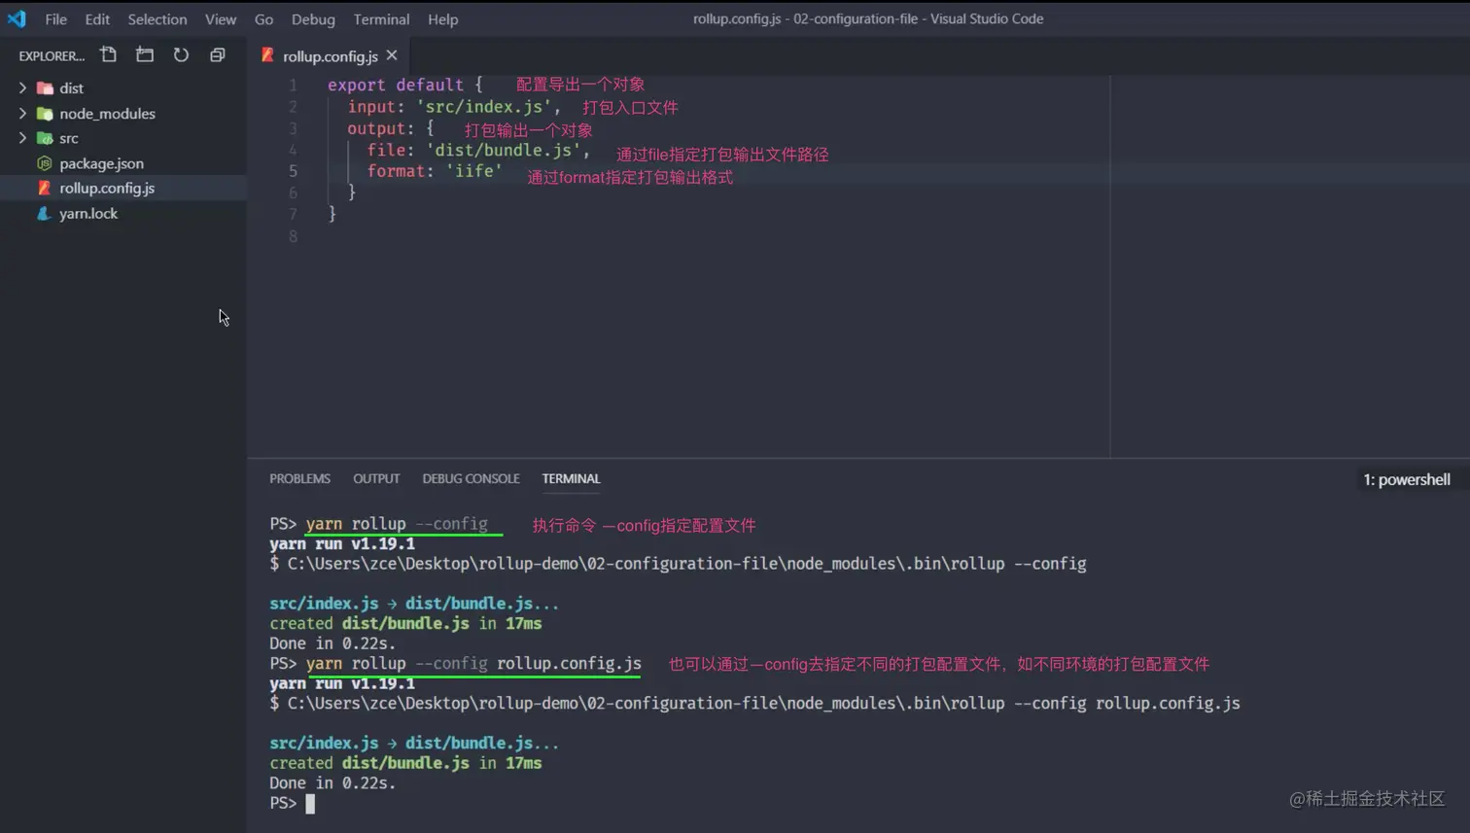
Task: Create a new folder in Explorer
Action: (x=145, y=55)
